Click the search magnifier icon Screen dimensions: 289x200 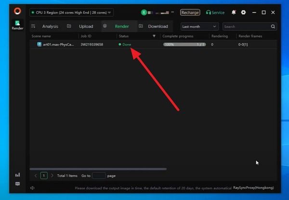click(x=273, y=26)
